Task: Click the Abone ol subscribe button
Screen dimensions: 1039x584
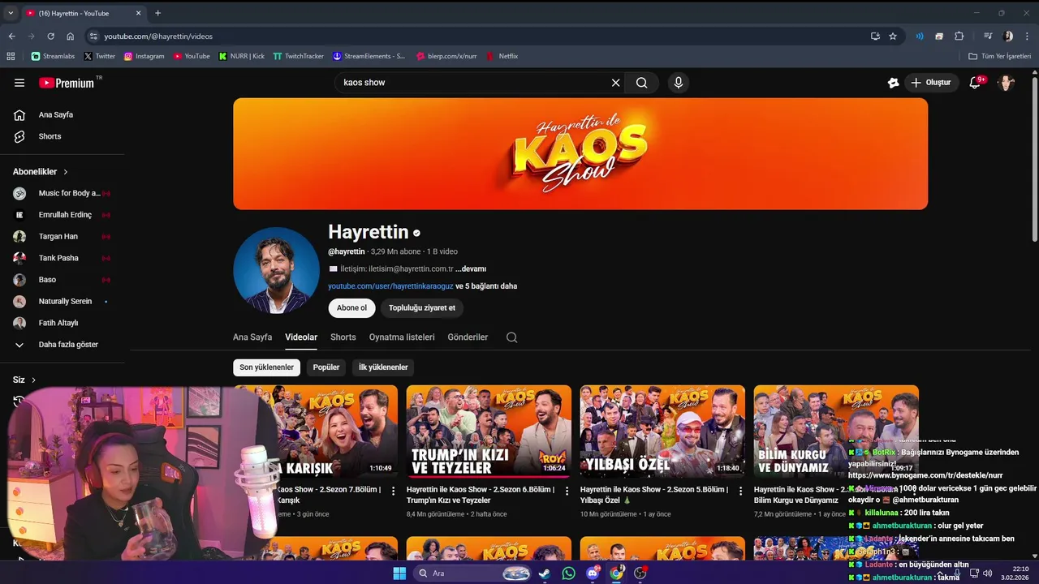Action: 351,308
